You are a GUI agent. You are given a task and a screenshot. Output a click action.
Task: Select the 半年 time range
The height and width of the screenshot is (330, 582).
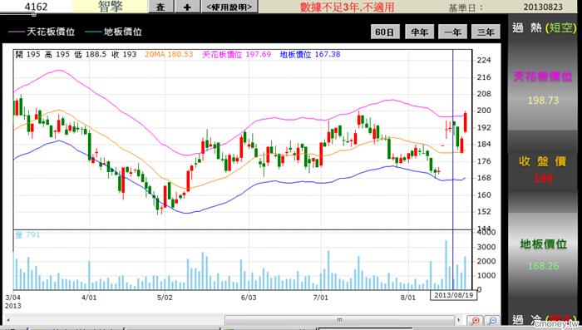click(x=419, y=32)
